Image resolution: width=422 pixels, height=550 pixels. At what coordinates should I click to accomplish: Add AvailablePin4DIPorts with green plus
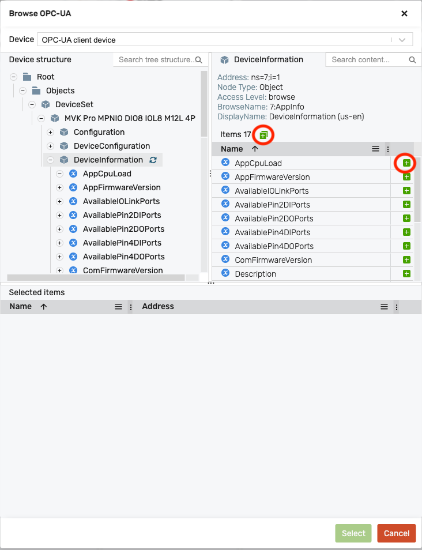[x=406, y=232]
